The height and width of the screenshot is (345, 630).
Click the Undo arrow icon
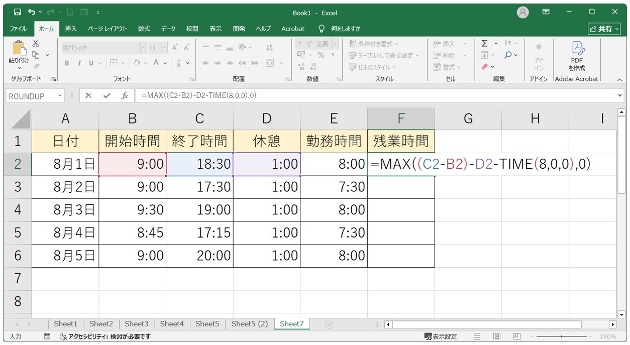click(x=32, y=12)
